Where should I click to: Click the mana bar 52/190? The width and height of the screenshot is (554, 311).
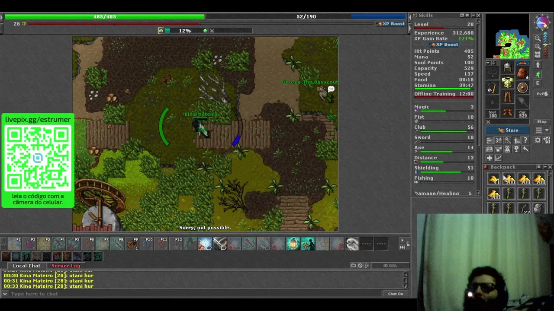click(306, 16)
